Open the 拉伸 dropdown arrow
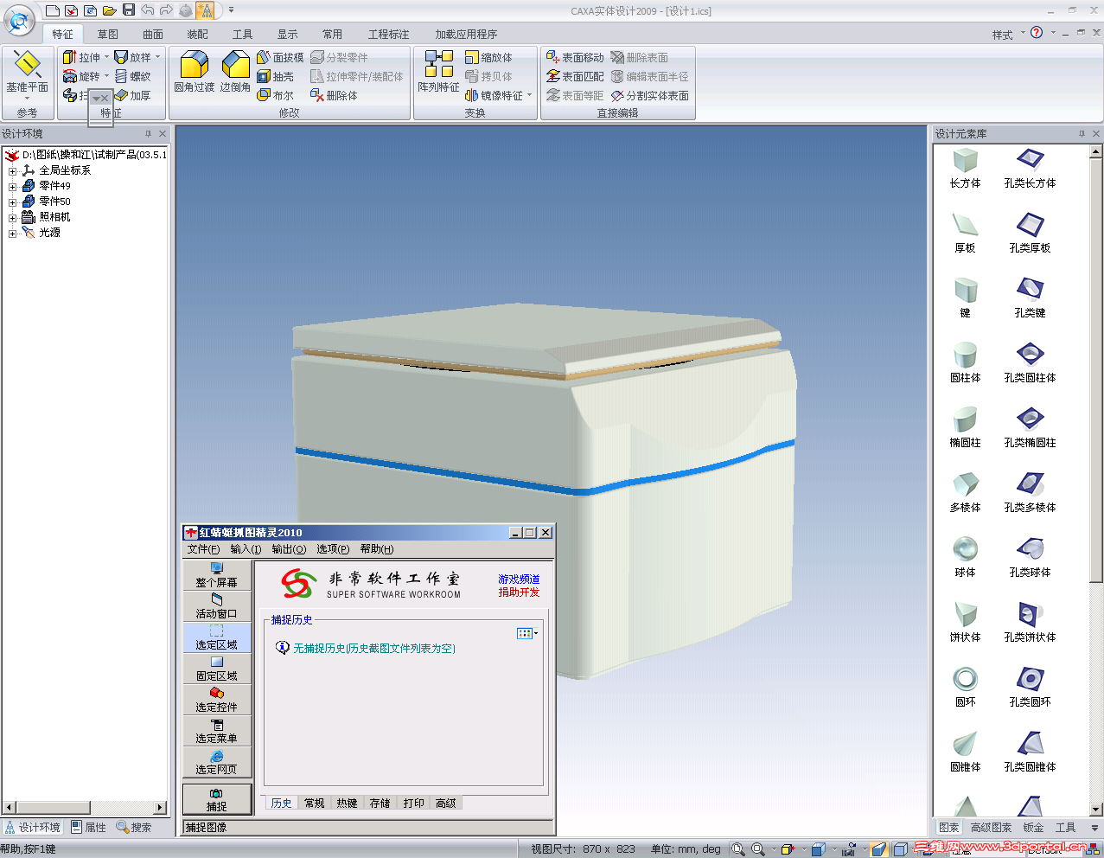The height and width of the screenshot is (858, 1104). pos(106,57)
